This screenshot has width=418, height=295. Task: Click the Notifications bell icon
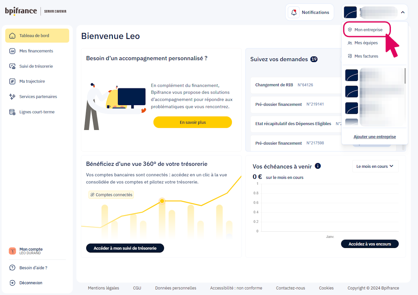tap(294, 12)
